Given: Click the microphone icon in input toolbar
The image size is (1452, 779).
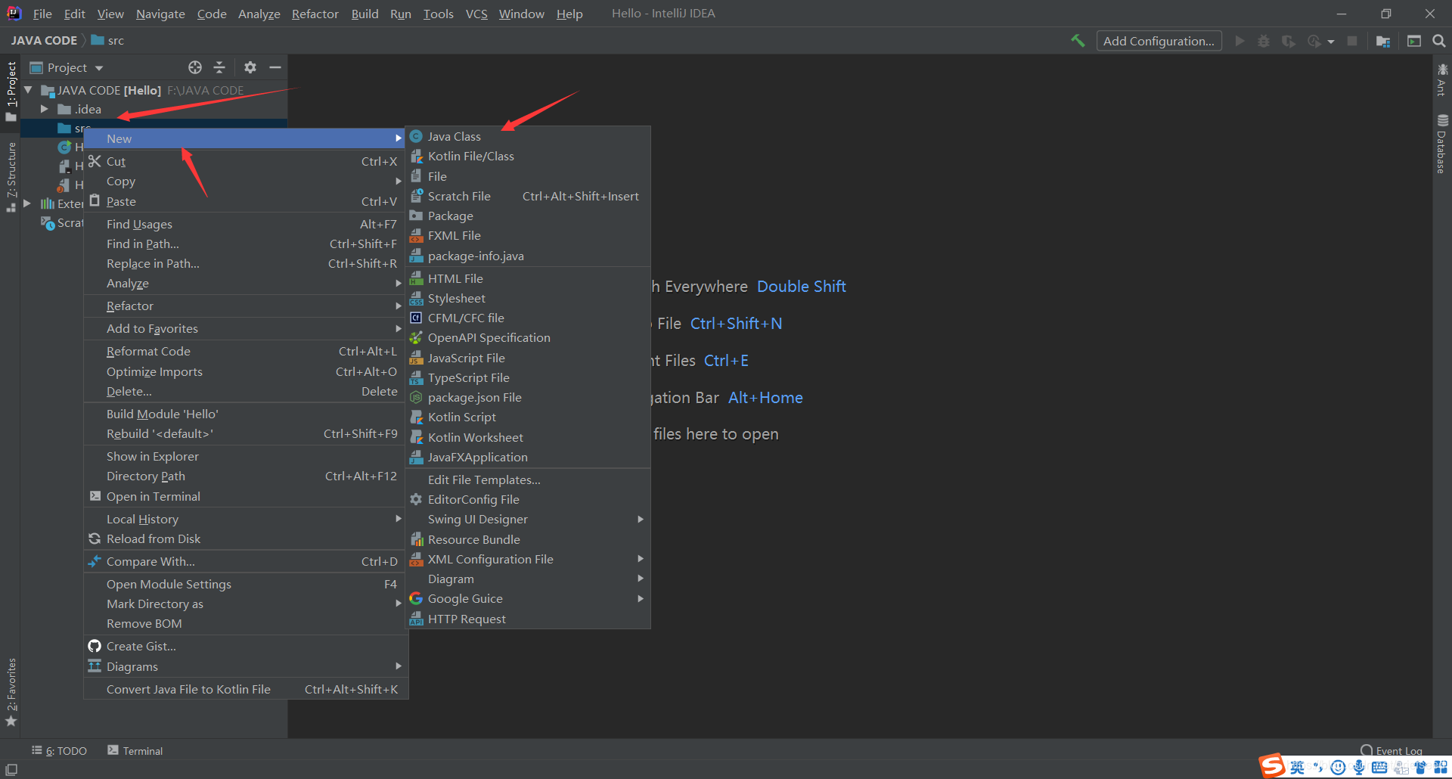Looking at the screenshot, I should (x=1359, y=768).
